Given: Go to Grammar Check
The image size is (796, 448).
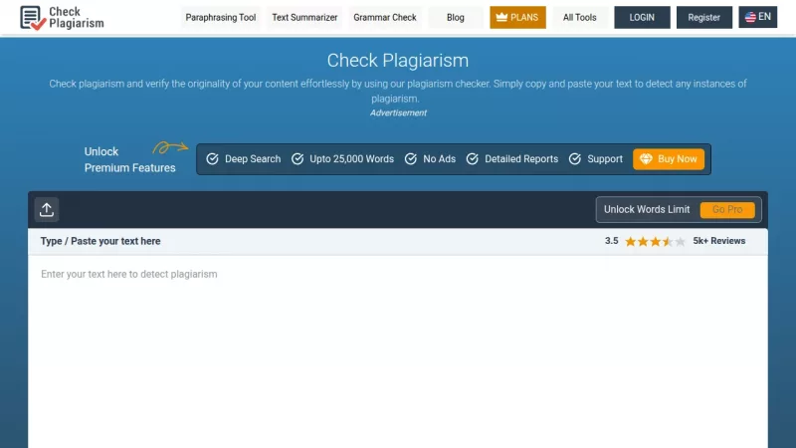Looking at the screenshot, I should (x=385, y=17).
